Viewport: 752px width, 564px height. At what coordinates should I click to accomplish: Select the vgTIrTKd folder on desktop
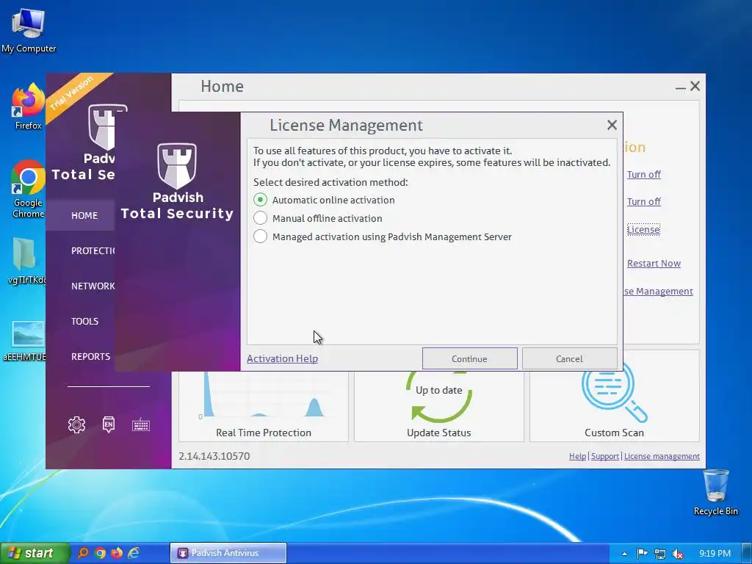[26, 261]
